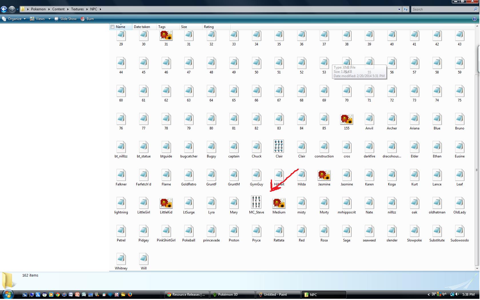Go to the Content folder breadcrumb
This screenshot has height=300, width=480.
coord(58,9)
